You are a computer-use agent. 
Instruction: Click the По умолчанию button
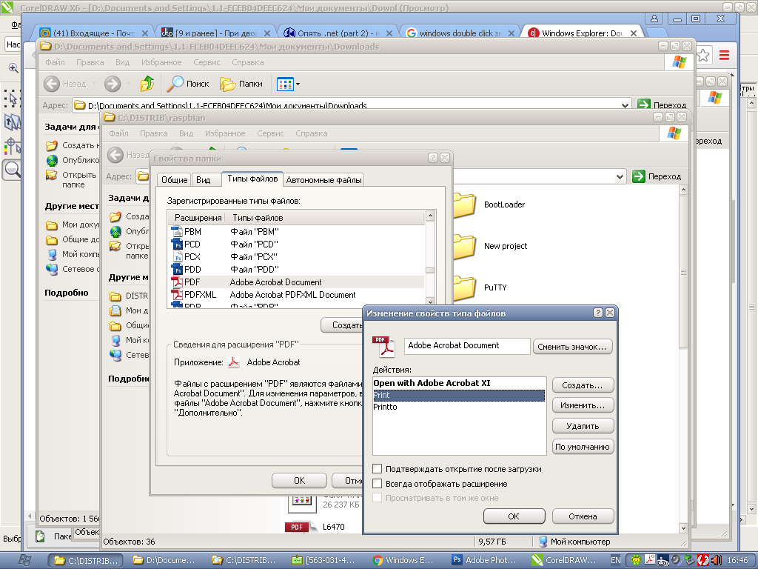[583, 447]
